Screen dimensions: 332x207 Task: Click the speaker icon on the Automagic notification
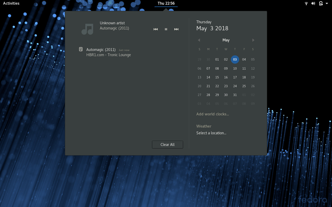click(x=81, y=49)
